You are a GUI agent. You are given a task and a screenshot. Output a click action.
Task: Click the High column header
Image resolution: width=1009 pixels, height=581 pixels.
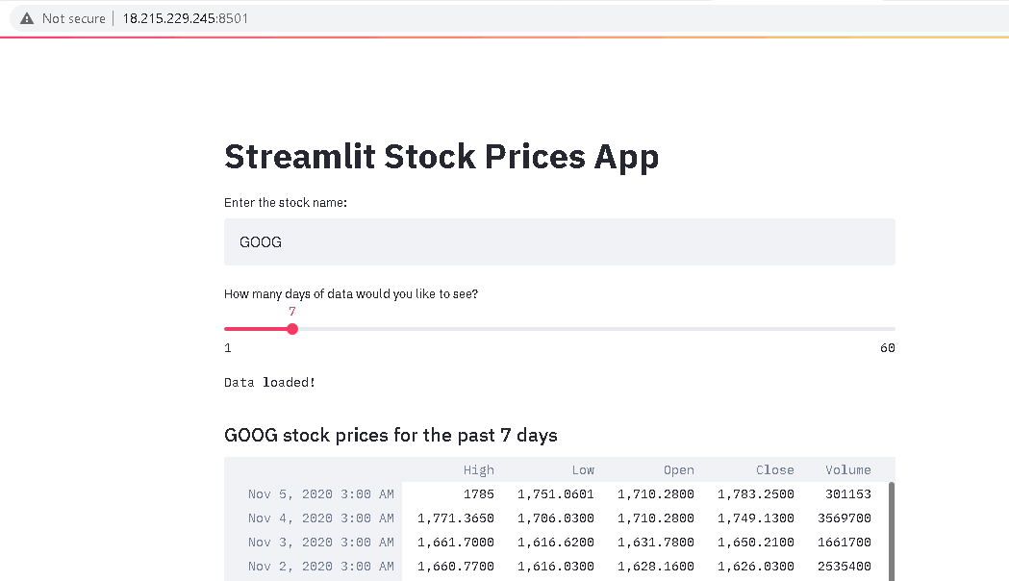[478, 469]
